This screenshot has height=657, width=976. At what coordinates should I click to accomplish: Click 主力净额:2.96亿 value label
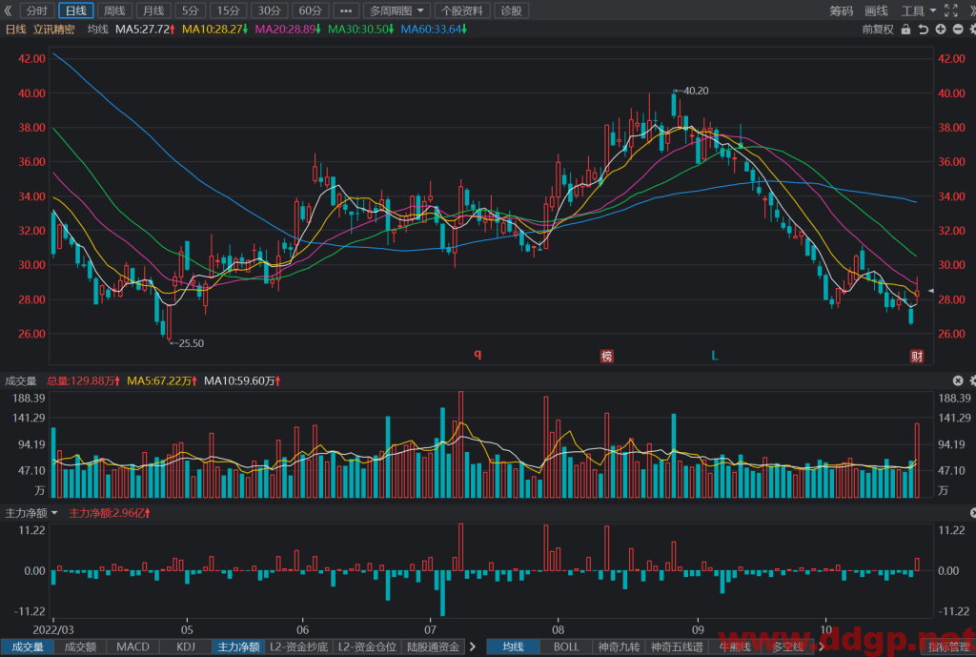click(110, 513)
